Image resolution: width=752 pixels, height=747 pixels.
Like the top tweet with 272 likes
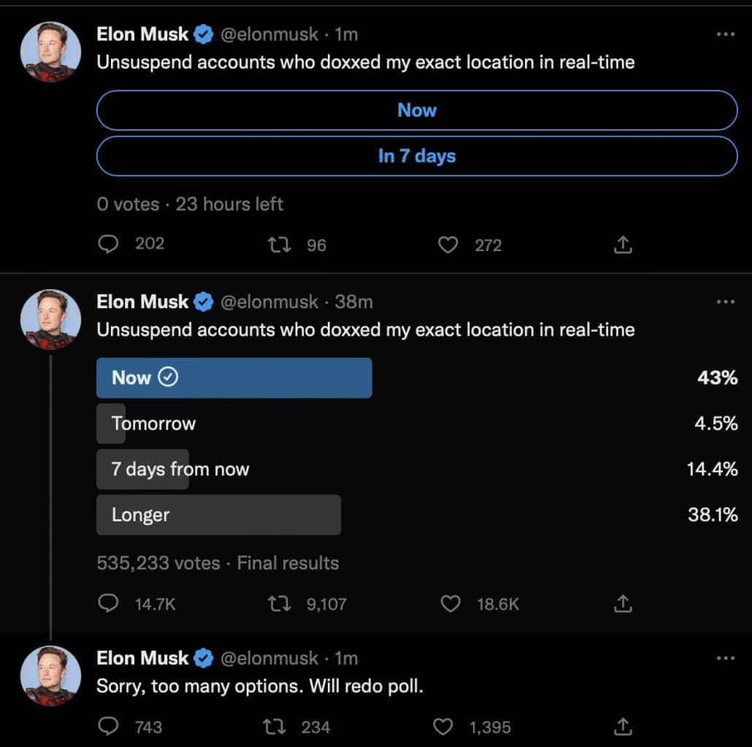pyautogui.click(x=448, y=244)
